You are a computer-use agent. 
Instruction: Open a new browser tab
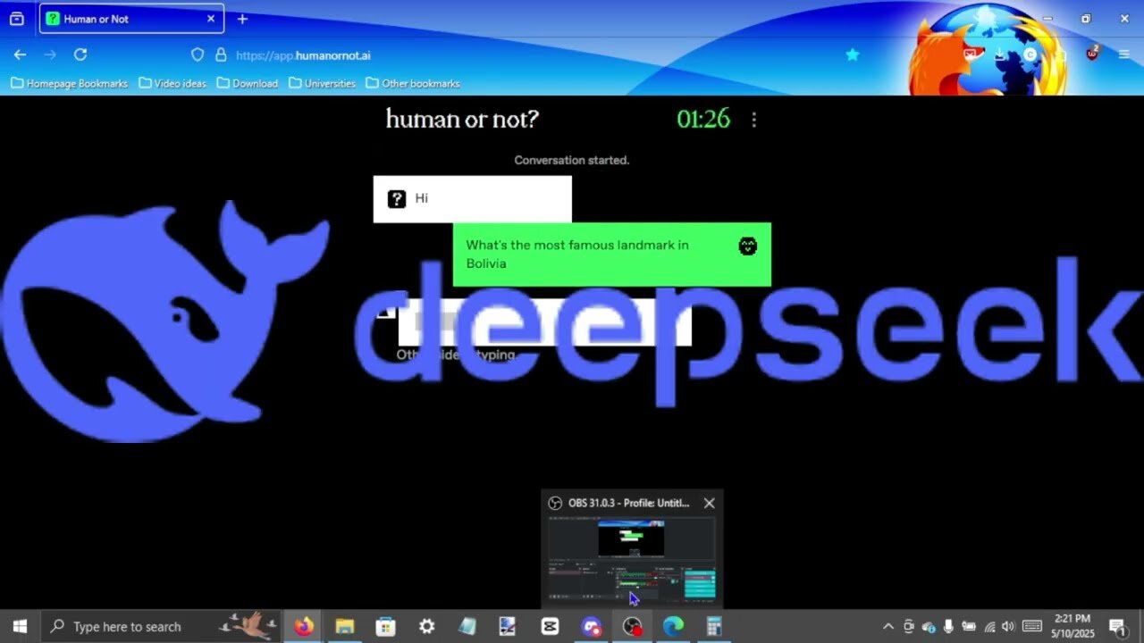click(242, 19)
